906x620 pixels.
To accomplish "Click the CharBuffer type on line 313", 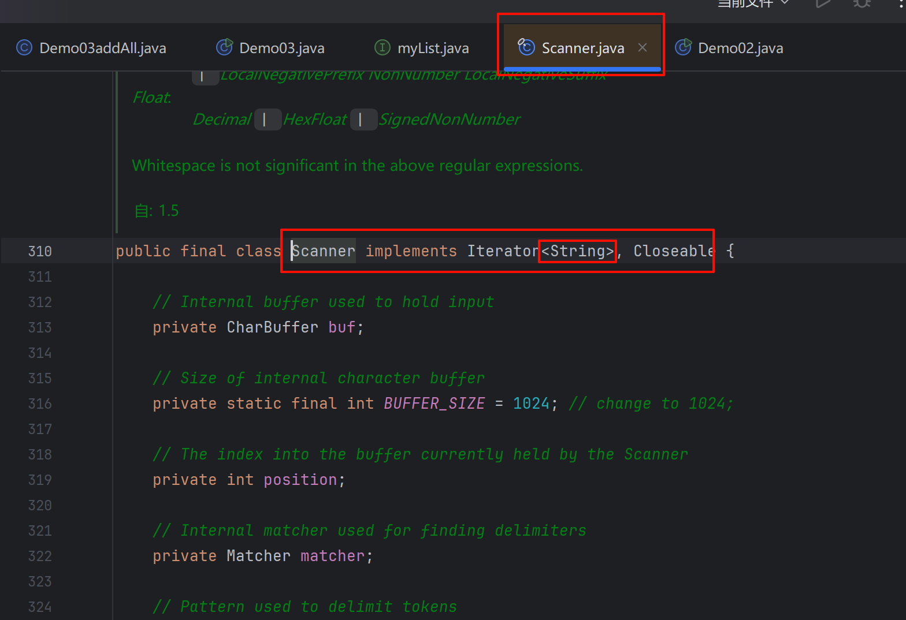I will coord(272,327).
